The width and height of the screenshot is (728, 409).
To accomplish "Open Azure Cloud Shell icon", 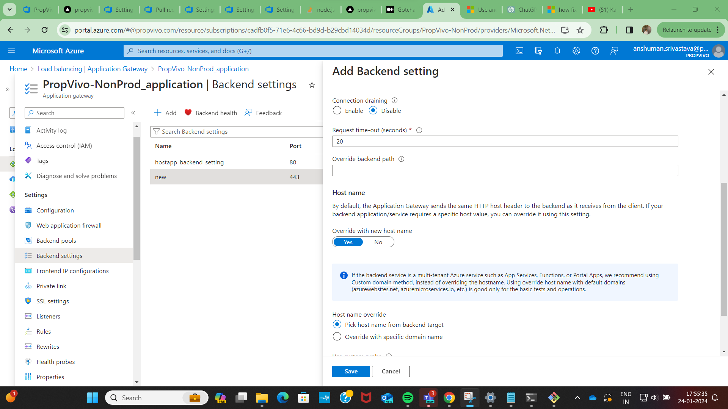I will [519, 51].
